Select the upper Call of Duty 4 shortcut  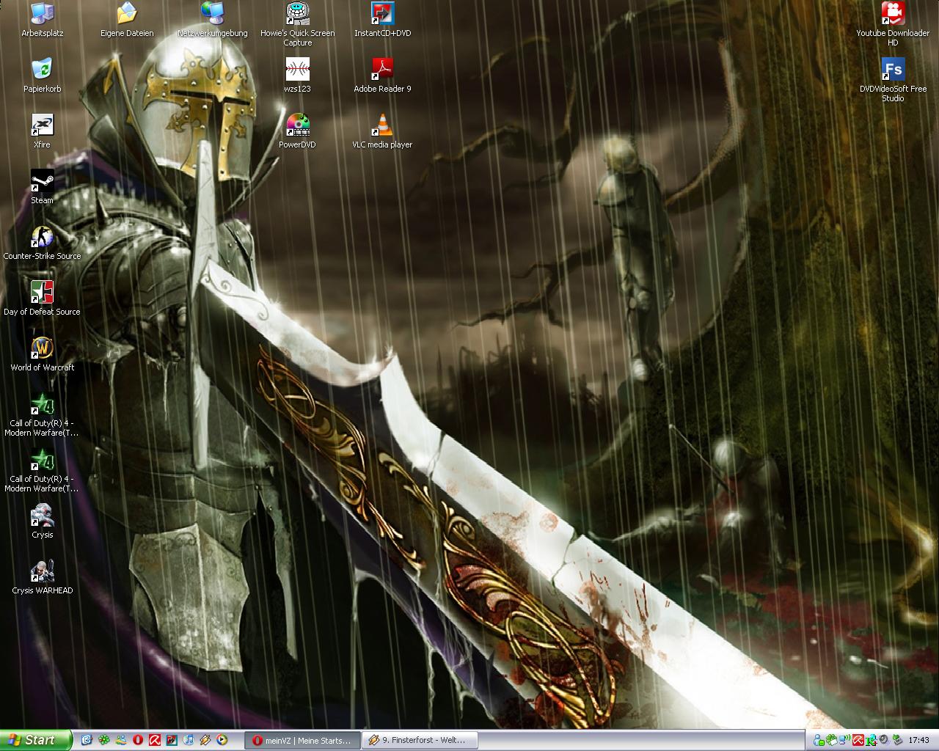point(43,415)
